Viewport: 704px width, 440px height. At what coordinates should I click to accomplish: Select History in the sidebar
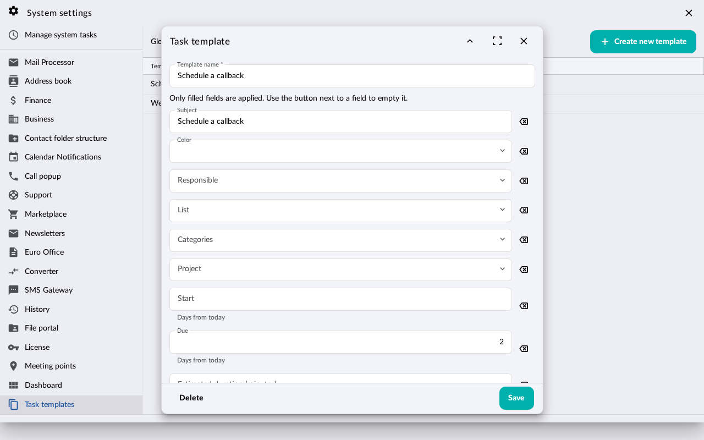71,310
